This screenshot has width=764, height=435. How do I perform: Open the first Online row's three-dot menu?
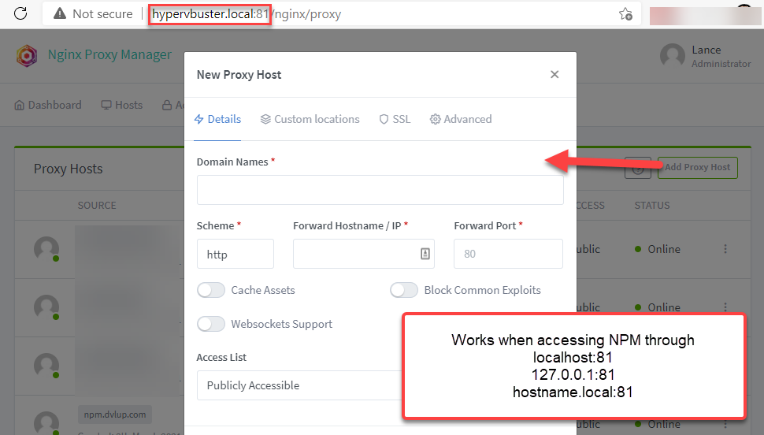click(x=725, y=249)
